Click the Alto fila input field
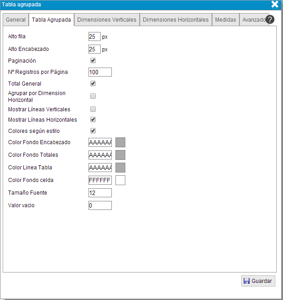Screen dimensions: 283x300 coord(94,36)
